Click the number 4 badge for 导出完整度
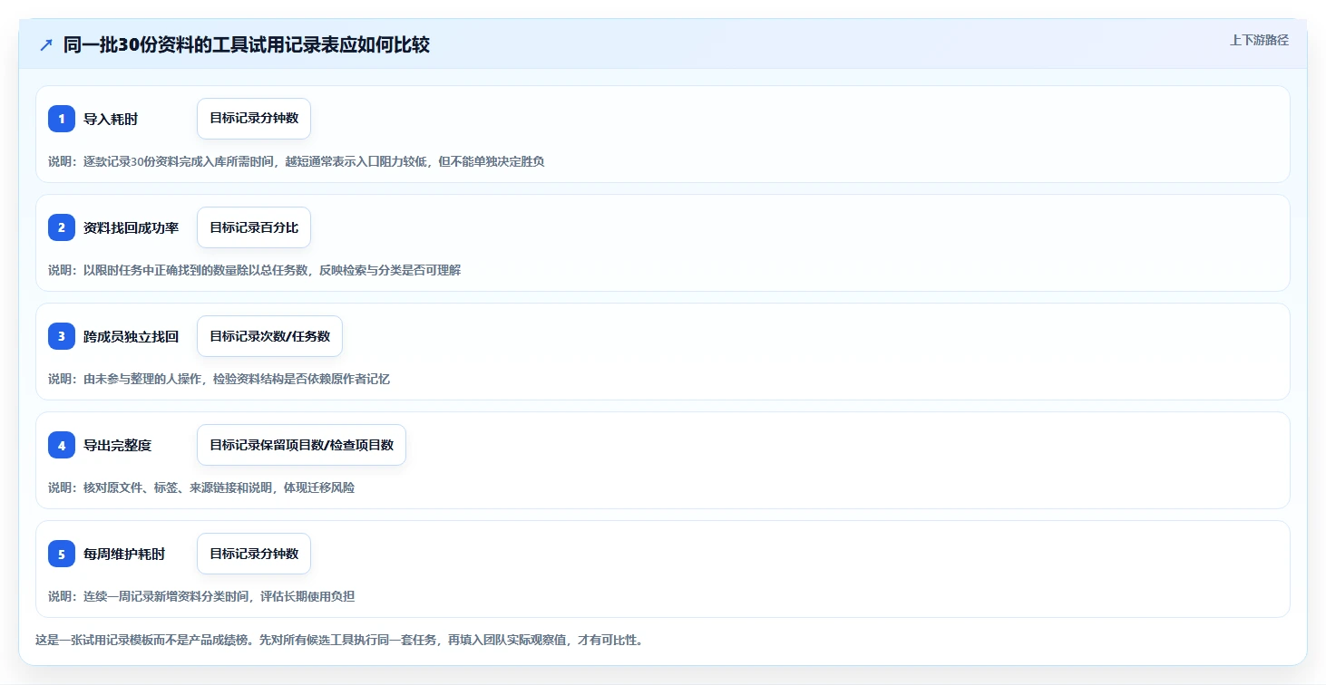This screenshot has width=1326, height=685. point(62,445)
